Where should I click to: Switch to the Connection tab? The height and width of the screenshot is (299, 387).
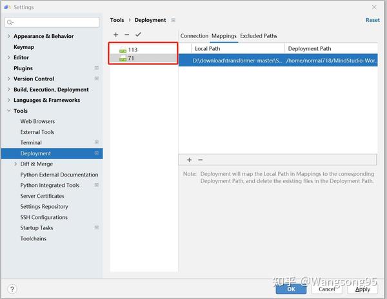(x=194, y=36)
